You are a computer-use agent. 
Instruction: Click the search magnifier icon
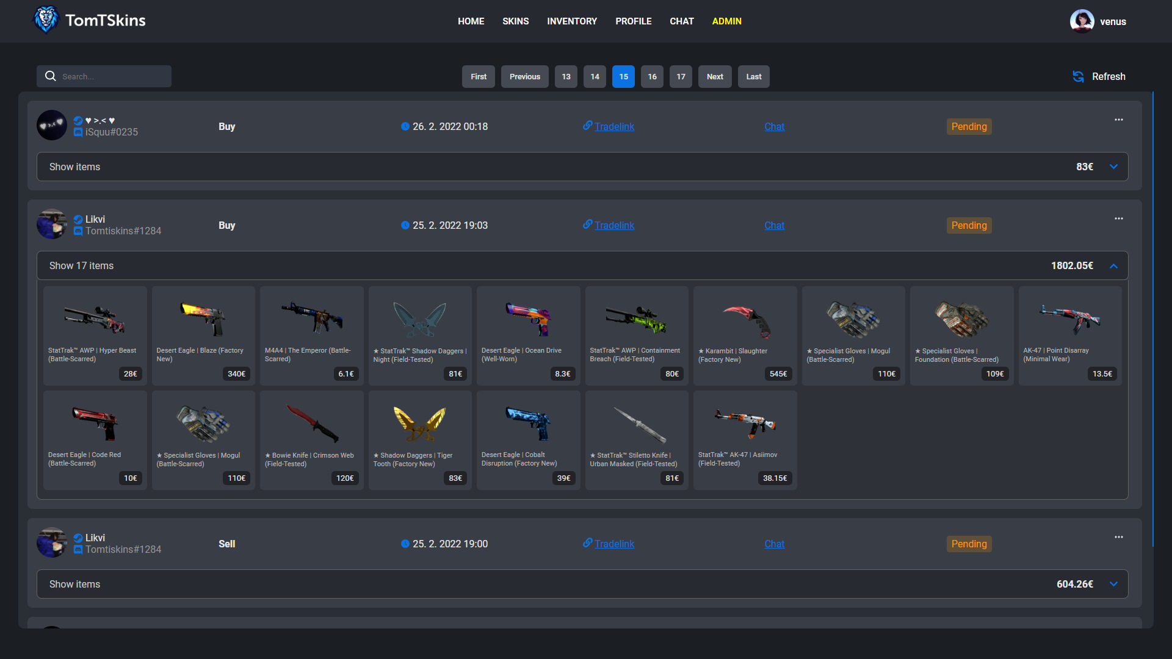51,76
